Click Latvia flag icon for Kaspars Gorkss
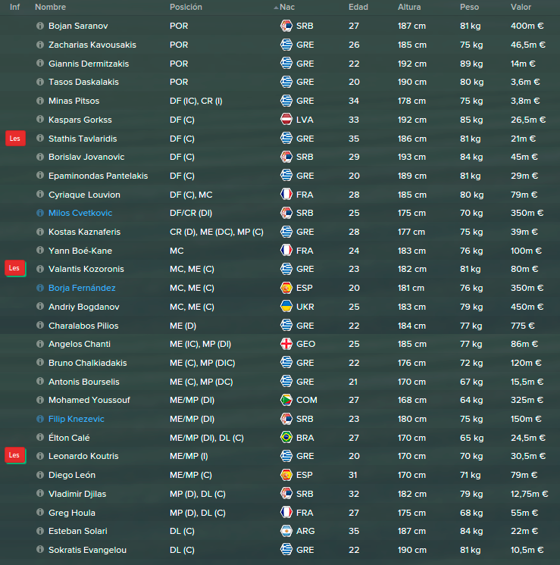Image resolution: width=560 pixels, height=565 pixels. click(x=286, y=119)
